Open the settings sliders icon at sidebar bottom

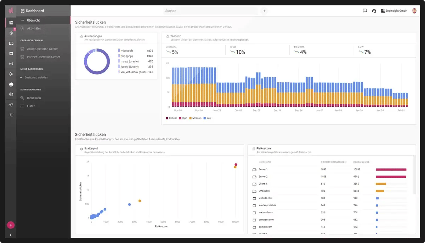11,114
